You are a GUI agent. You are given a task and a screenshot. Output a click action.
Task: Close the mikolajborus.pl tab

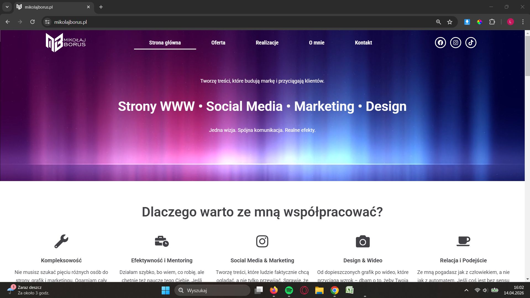(88, 7)
